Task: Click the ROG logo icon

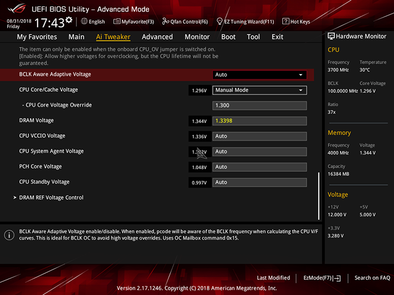Action: [16, 8]
